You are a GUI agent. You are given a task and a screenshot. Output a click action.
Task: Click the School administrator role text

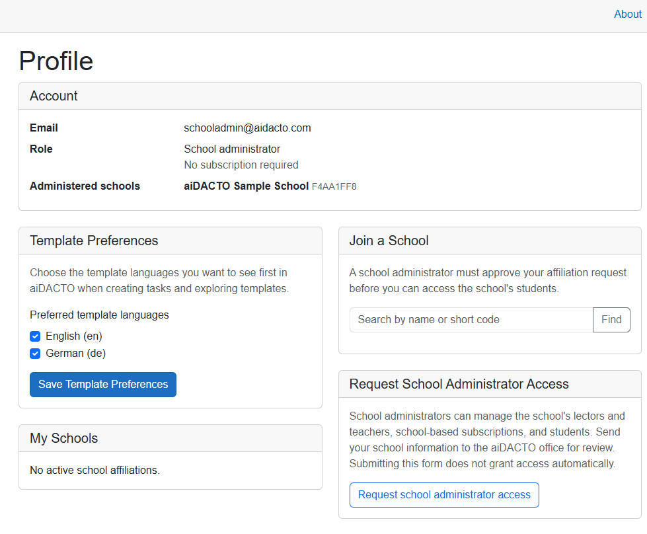coord(232,149)
